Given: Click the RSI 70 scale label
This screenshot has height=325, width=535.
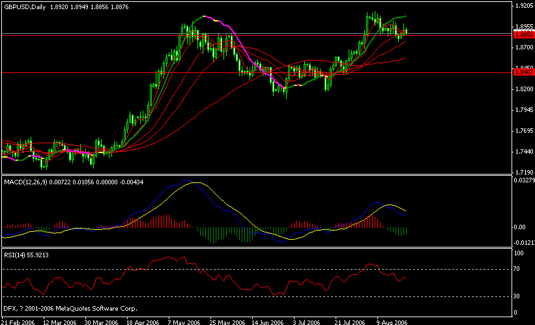Looking at the screenshot, I should point(517,269).
